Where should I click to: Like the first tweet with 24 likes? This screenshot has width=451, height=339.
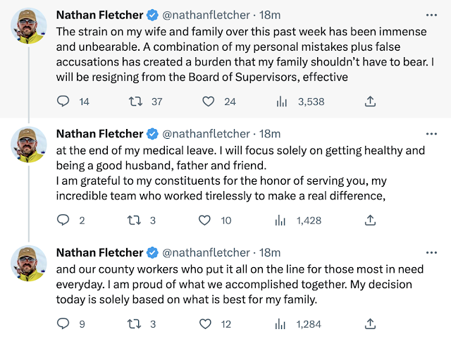pos(208,101)
